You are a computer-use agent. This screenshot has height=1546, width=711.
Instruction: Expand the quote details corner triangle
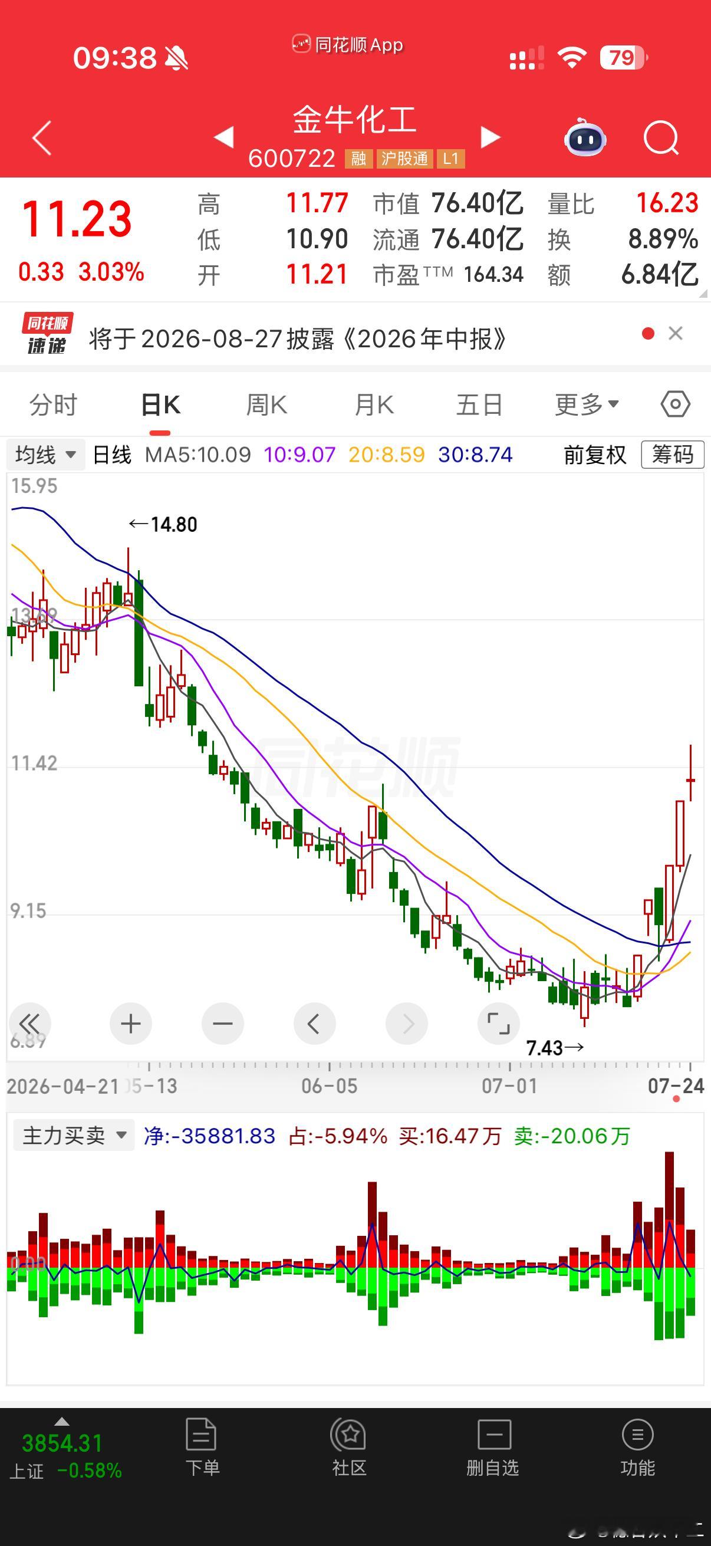coord(703,294)
